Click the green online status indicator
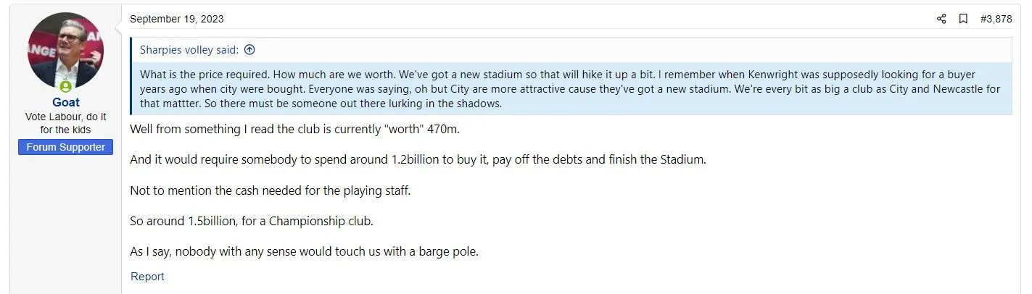This screenshot has width=1032, height=294. pos(65,87)
